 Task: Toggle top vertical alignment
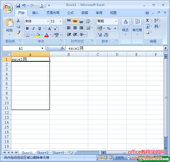point(69,21)
